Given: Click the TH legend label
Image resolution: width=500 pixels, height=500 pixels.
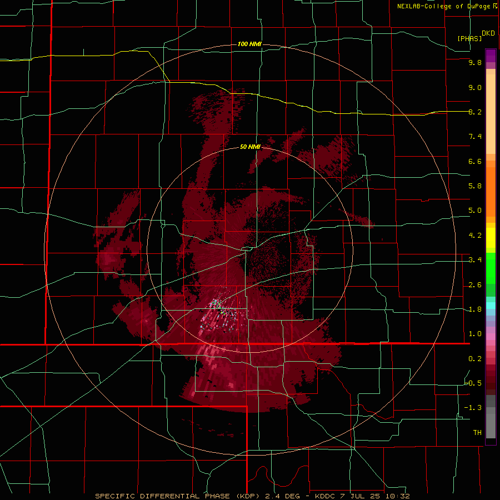Looking at the screenshot, I should [x=477, y=433].
